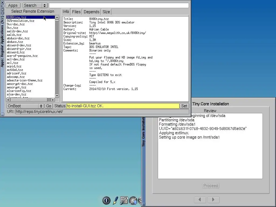The width and height of the screenshot is (276, 207).
Task: Click the 'Formatting /dev/sda1' line in Review
Action: (x=177, y=124)
